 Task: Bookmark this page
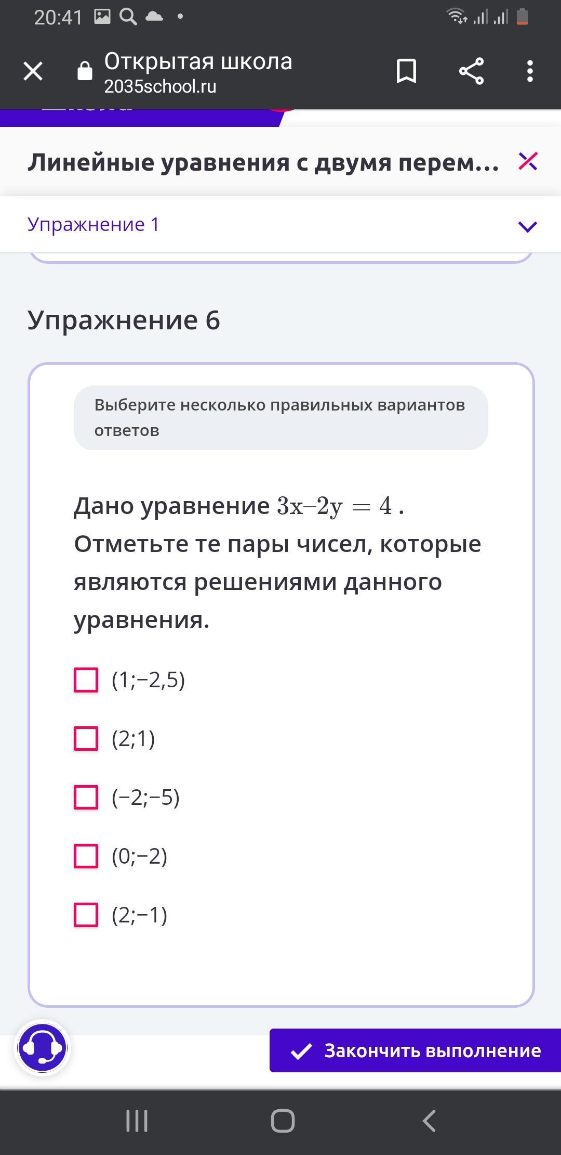[x=406, y=71]
